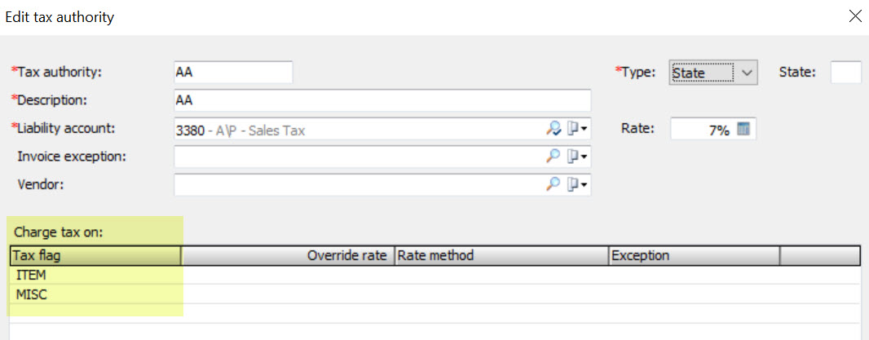Image resolution: width=869 pixels, height=340 pixels.
Task: Open the Liability account flag dropdown
Action: click(x=578, y=129)
